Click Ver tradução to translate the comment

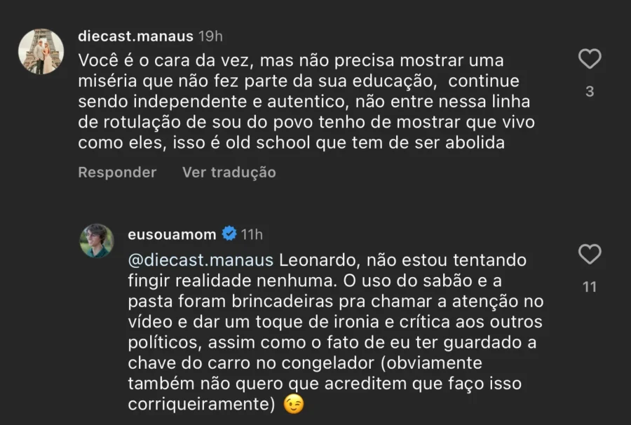click(x=229, y=172)
